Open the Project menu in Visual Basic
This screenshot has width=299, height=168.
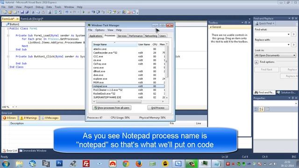point(28,7)
